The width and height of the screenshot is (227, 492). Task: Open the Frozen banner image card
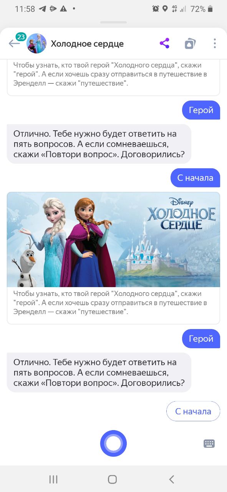point(113,239)
